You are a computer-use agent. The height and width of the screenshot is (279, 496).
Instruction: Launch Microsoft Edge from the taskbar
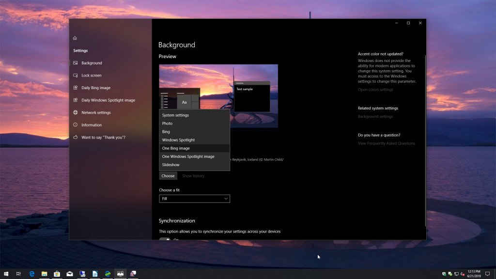click(x=31, y=274)
